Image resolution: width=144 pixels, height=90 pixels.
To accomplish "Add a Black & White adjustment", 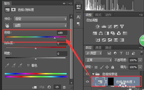I will 107,33.
